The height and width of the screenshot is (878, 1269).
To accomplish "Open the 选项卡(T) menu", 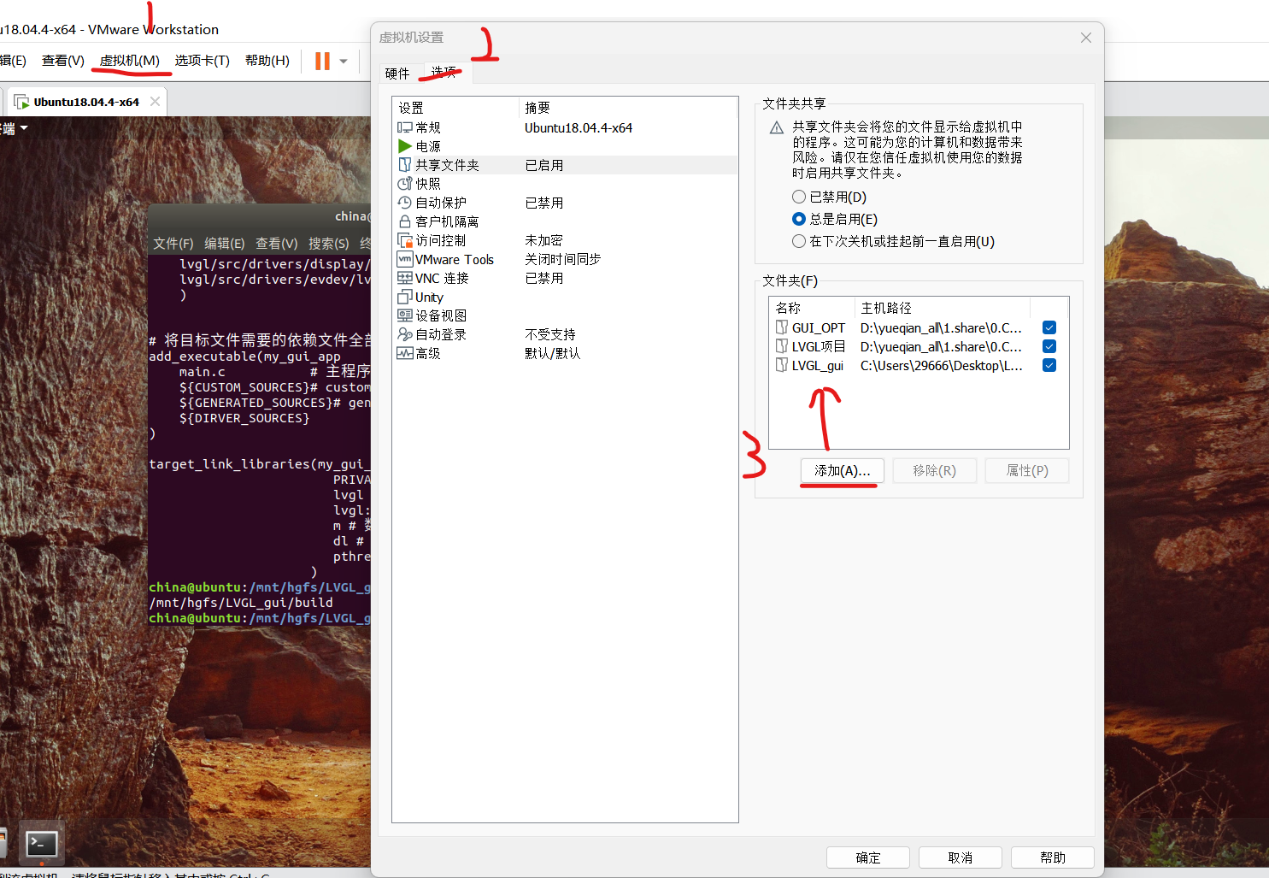I will [203, 61].
